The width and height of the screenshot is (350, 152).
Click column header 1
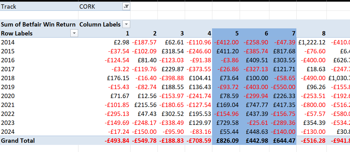tap(104, 33)
